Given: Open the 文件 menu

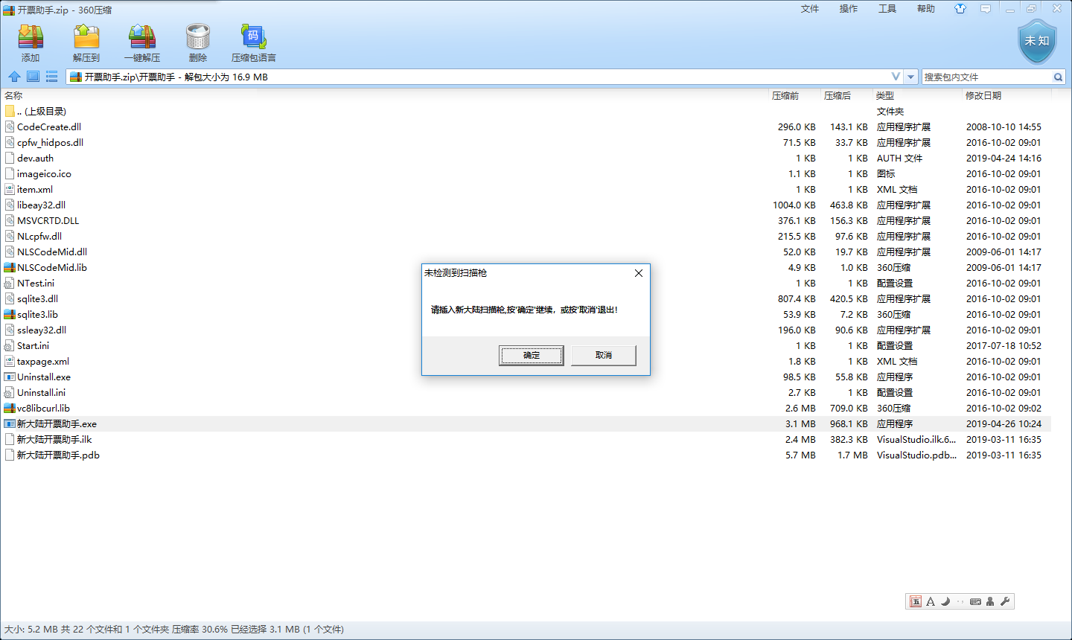Looking at the screenshot, I should 810,9.
